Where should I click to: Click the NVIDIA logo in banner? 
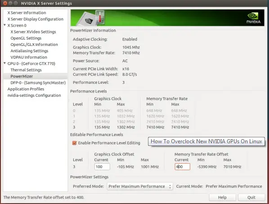[x=254, y=18]
